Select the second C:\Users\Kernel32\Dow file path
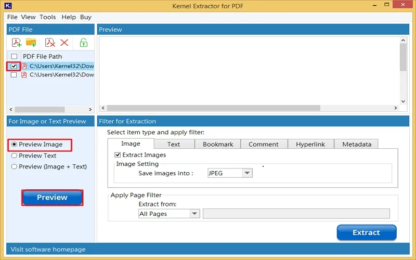The width and height of the screenshot is (416, 260). click(62, 75)
